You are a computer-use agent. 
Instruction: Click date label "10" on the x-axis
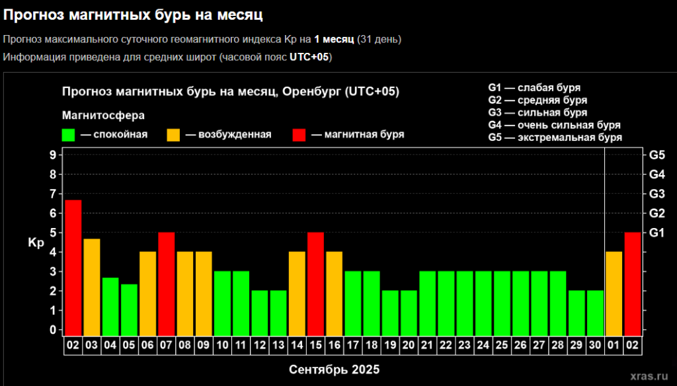222,344
